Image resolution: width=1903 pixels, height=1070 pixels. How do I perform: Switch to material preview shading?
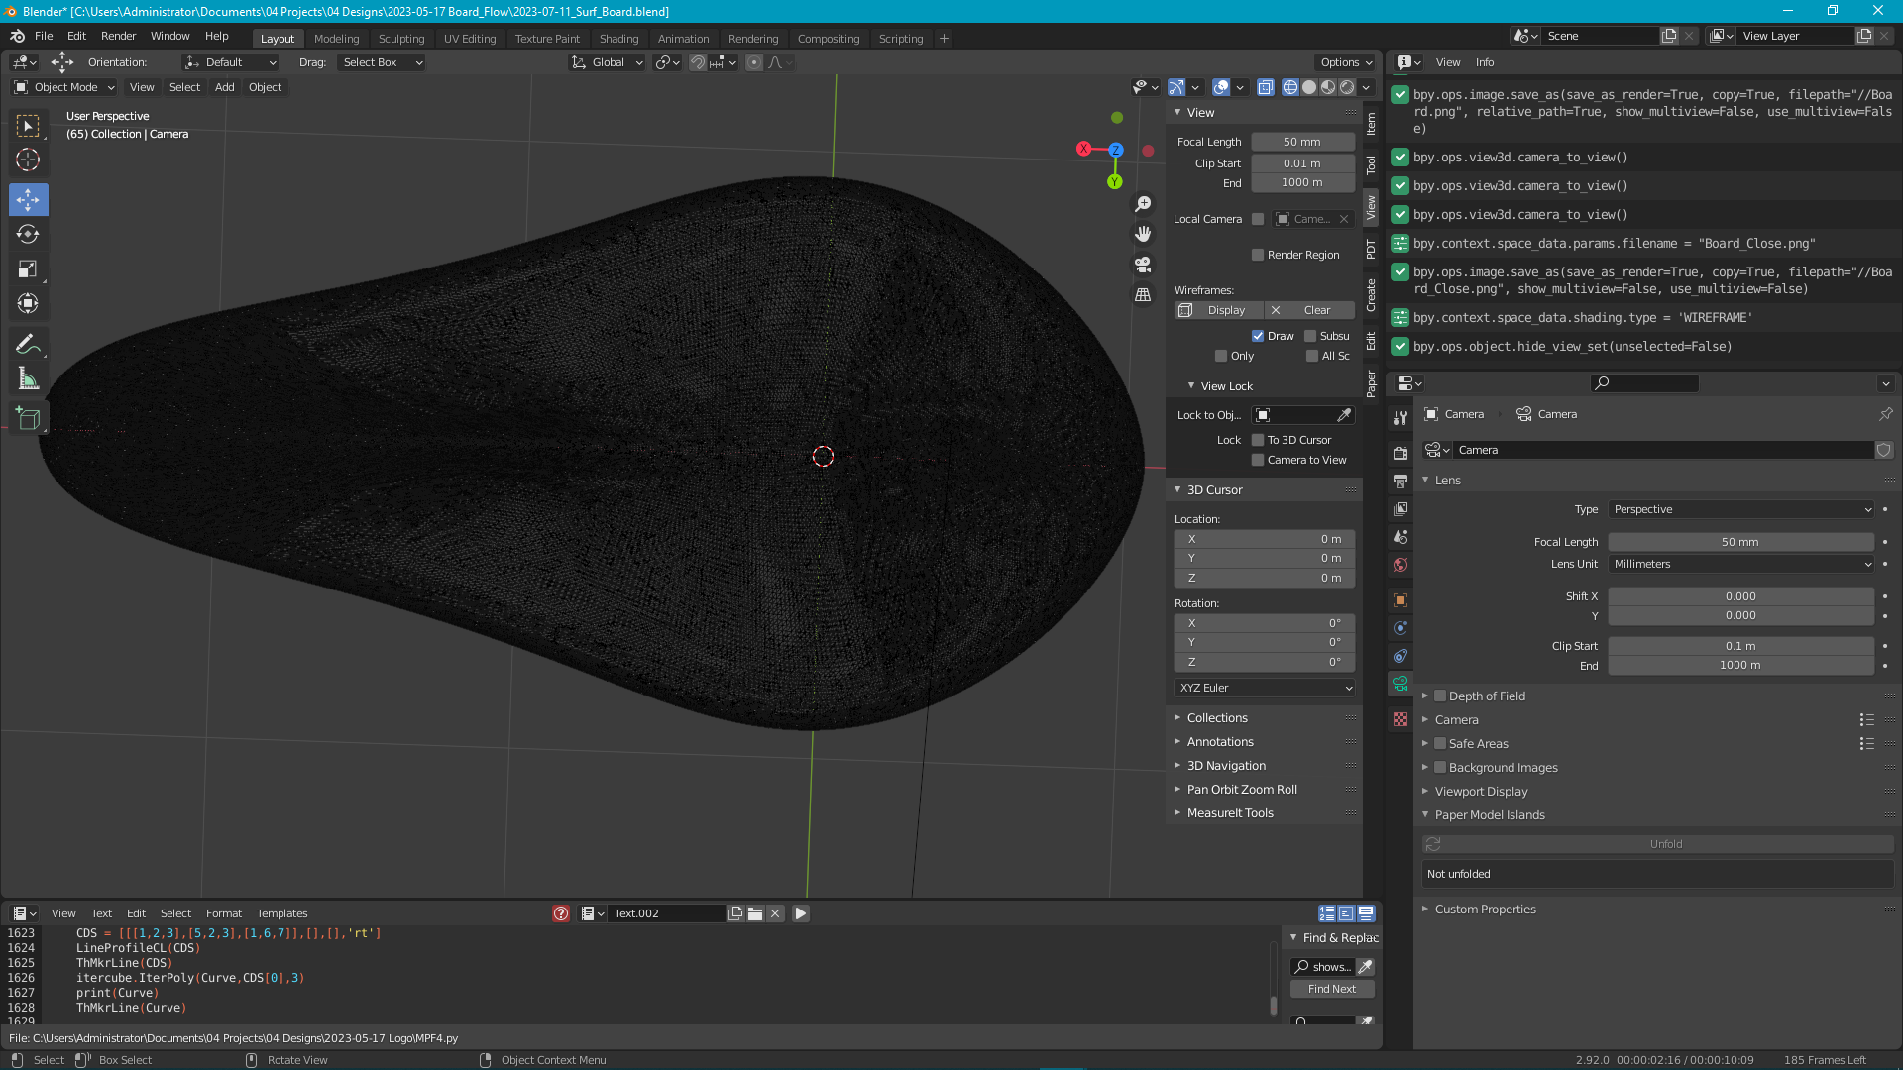click(x=1328, y=87)
